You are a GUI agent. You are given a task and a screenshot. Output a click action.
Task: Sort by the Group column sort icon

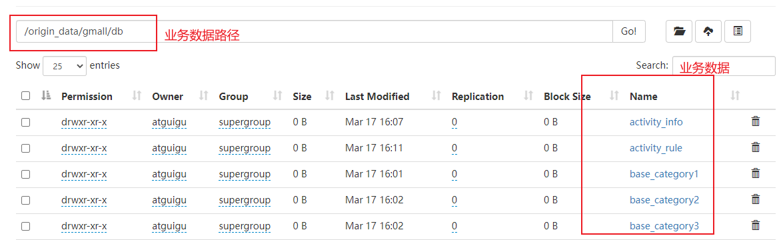click(277, 96)
